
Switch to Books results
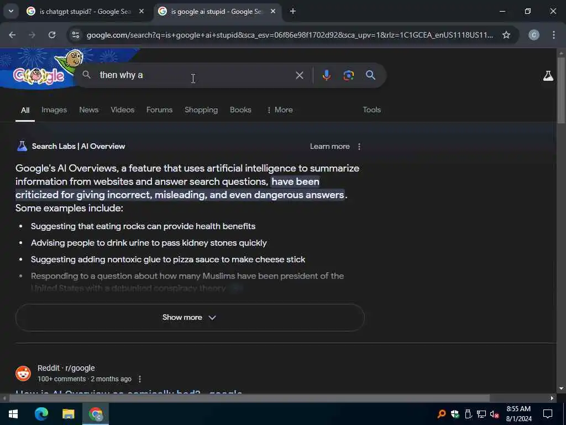(x=240, y=110)
